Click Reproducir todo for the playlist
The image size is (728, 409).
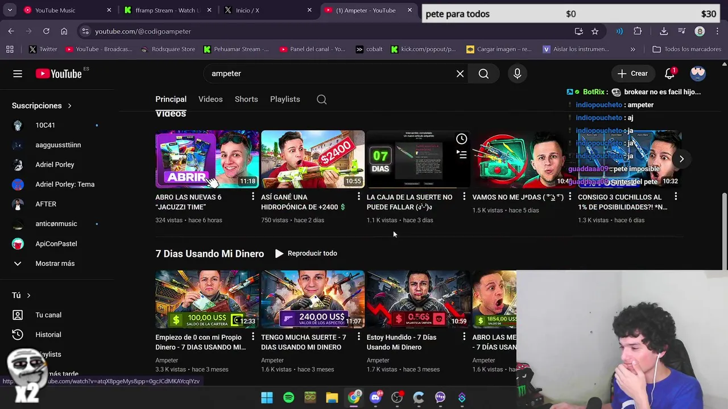pyautogui.click(x=306, y=253)
